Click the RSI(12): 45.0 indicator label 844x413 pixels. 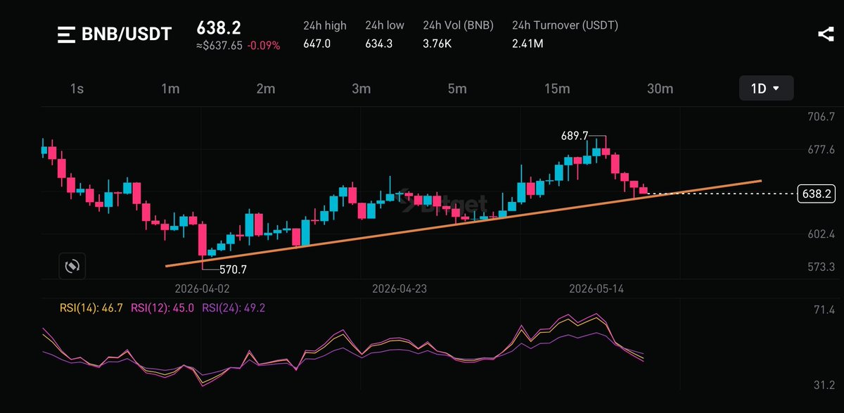[164, 307]
